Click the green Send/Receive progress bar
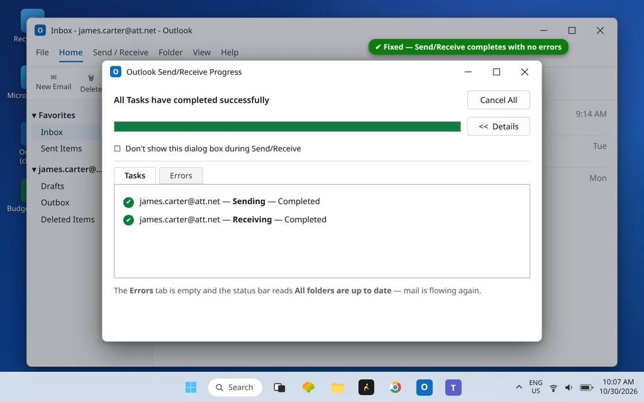The image size is (644, 402). [287, 126]
